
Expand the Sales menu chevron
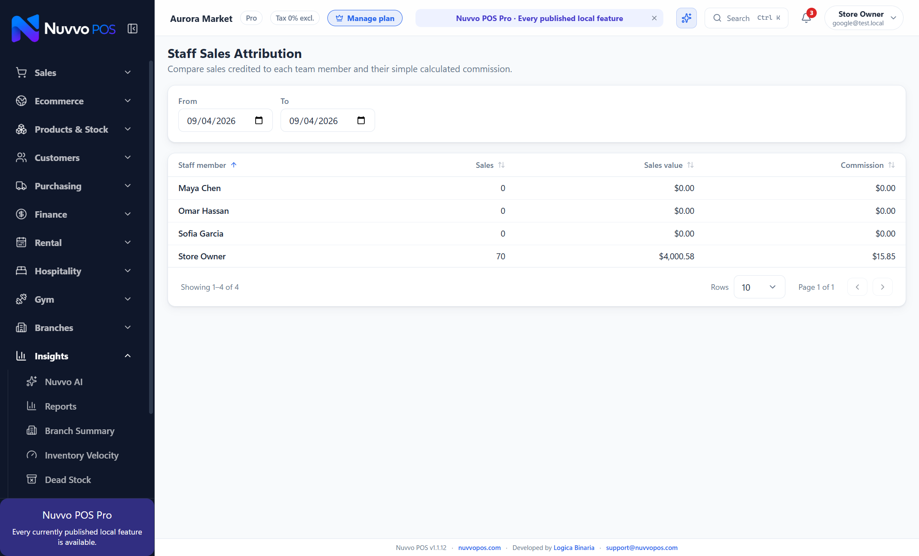coord(128,73)
